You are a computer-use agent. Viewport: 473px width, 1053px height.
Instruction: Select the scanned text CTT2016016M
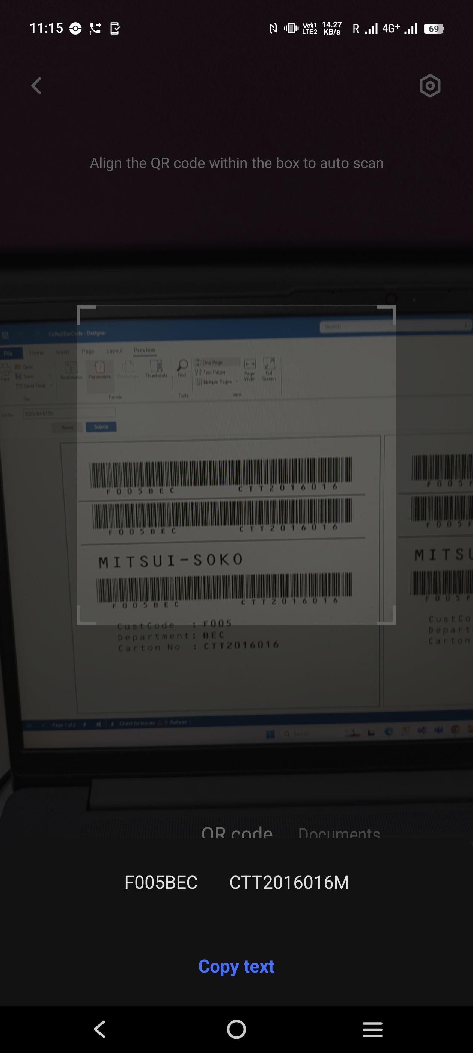(289, 883)
